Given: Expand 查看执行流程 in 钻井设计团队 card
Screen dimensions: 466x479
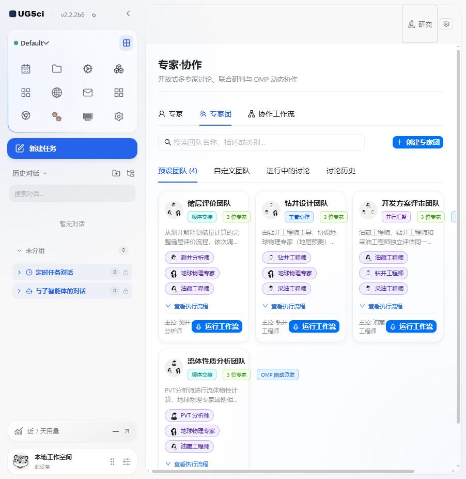Looking at the screenshot, I should 284,306.
